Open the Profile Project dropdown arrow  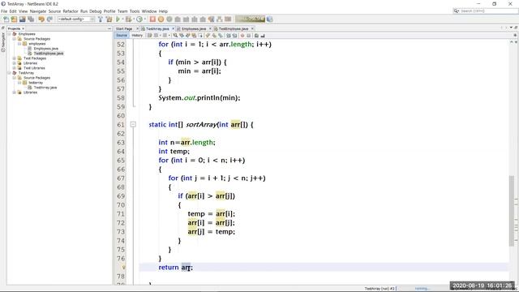pyautogui.click(x=145, y=19)
